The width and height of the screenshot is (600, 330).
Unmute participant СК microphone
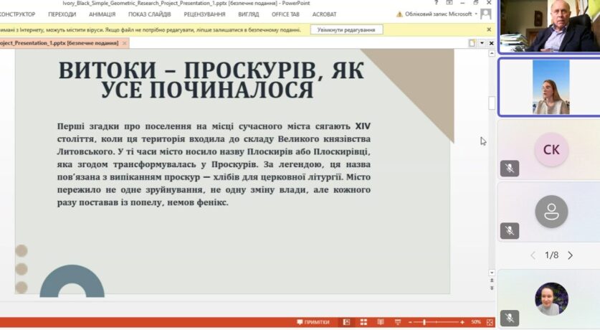tap(509, 168)
